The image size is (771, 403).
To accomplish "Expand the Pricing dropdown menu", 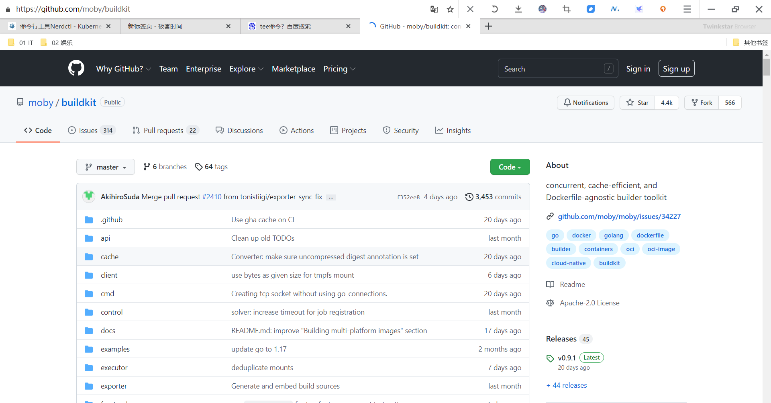I will click(339, 69).
